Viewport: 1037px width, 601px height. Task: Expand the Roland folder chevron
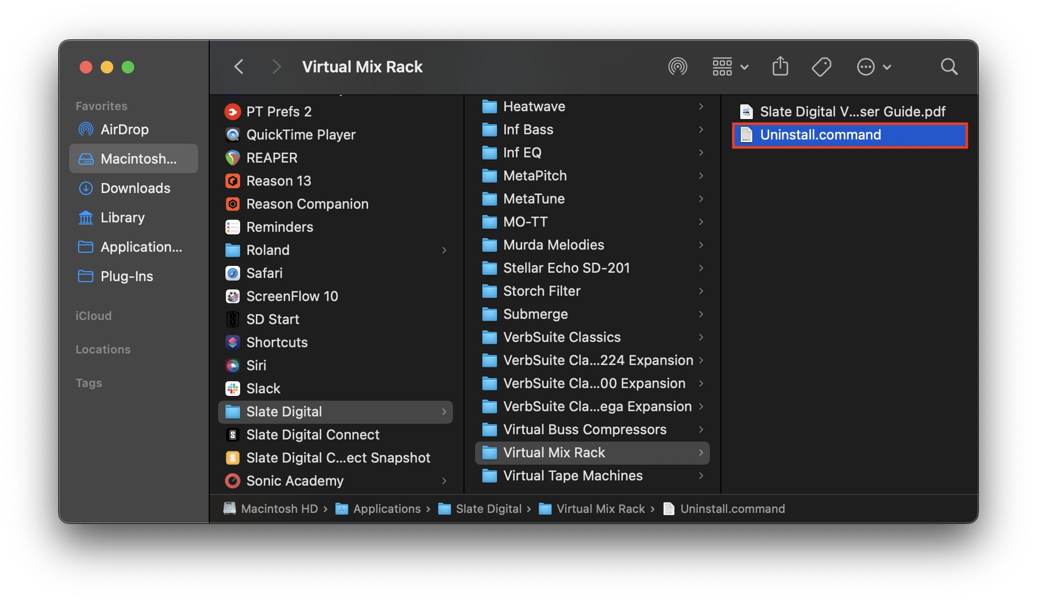[444, 250]
